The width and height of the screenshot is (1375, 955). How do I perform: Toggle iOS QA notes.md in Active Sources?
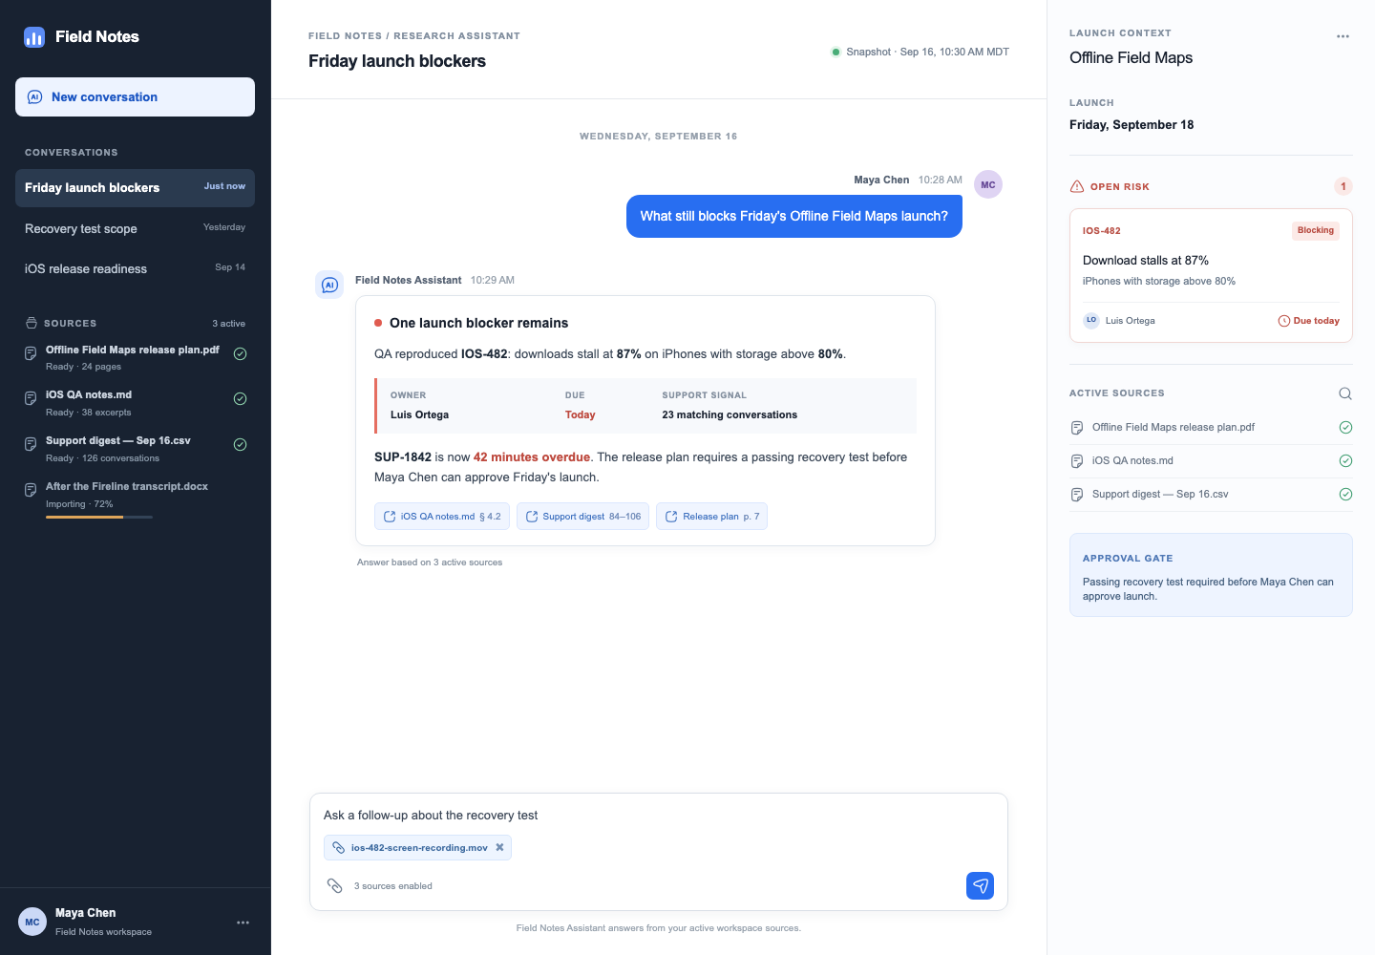(1345, 460)
